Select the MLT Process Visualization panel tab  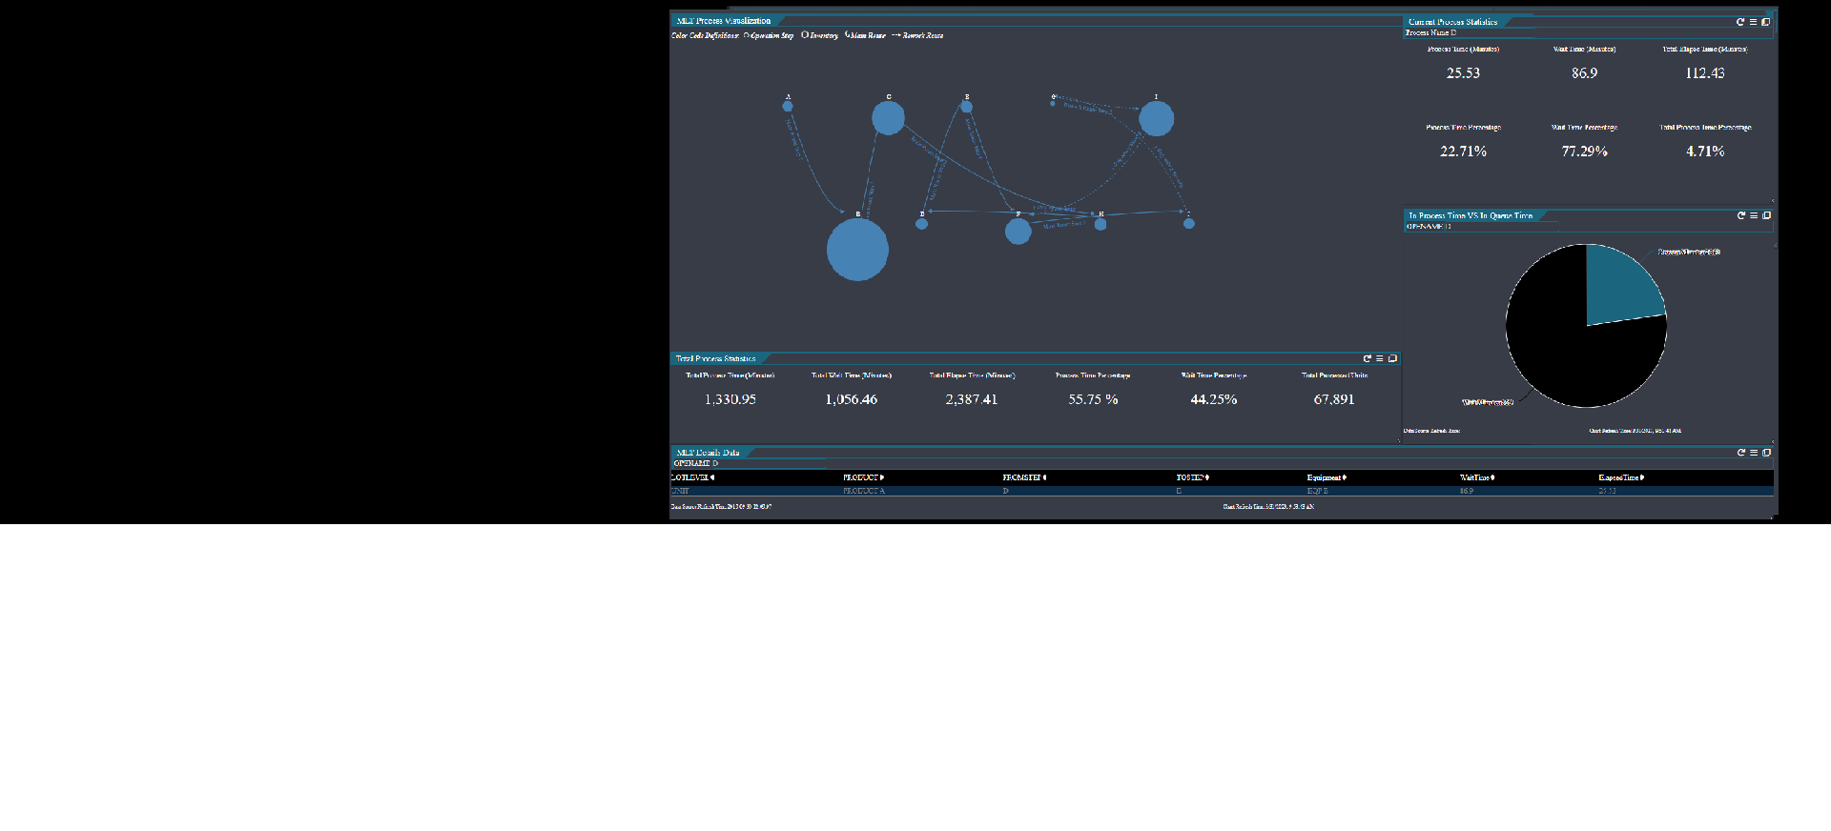(723, 21)
